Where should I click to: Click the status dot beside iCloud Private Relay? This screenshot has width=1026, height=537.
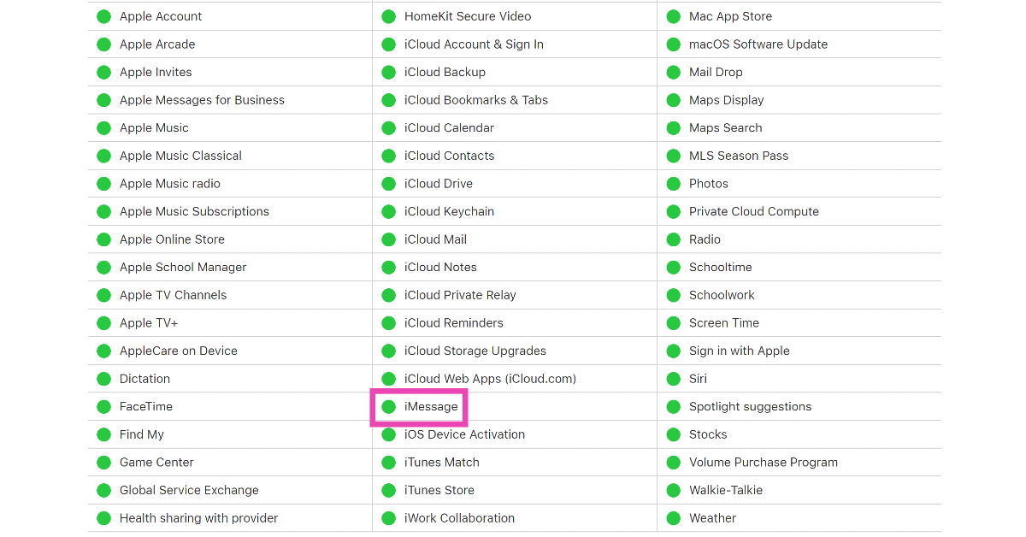tap(388, 295)
